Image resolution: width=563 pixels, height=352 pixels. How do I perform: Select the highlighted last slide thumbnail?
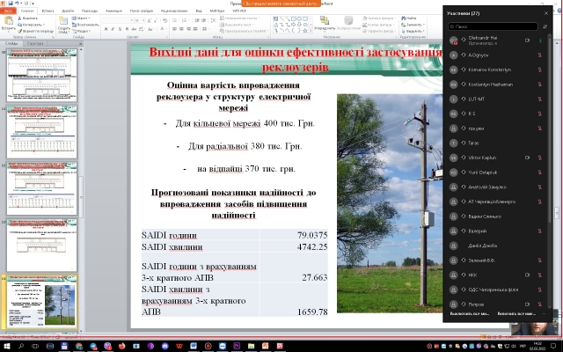[42, 299]
